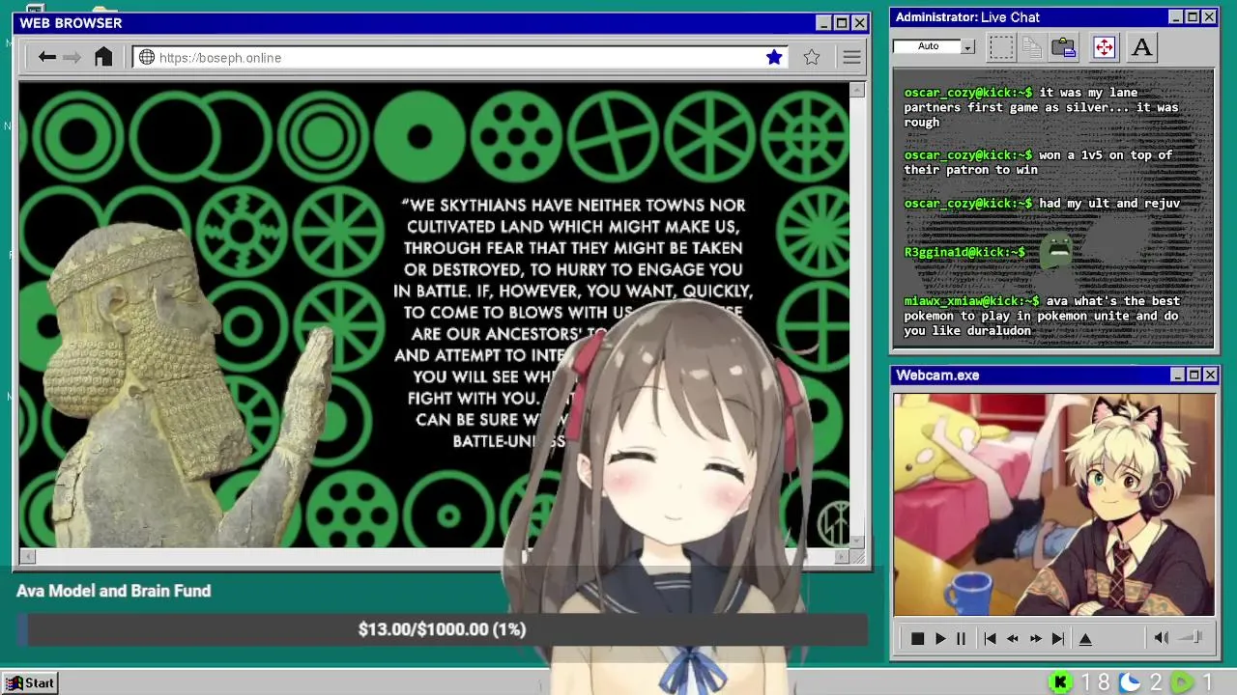Viewport: 1237px width, 695px height.
Task: Minimize the Webcam.exe window
Action: [1177, 375]
